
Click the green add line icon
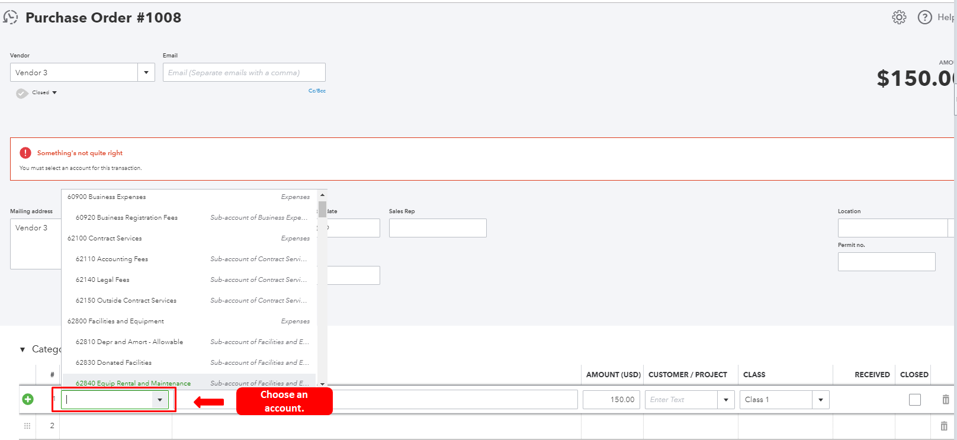coord(28,399)
